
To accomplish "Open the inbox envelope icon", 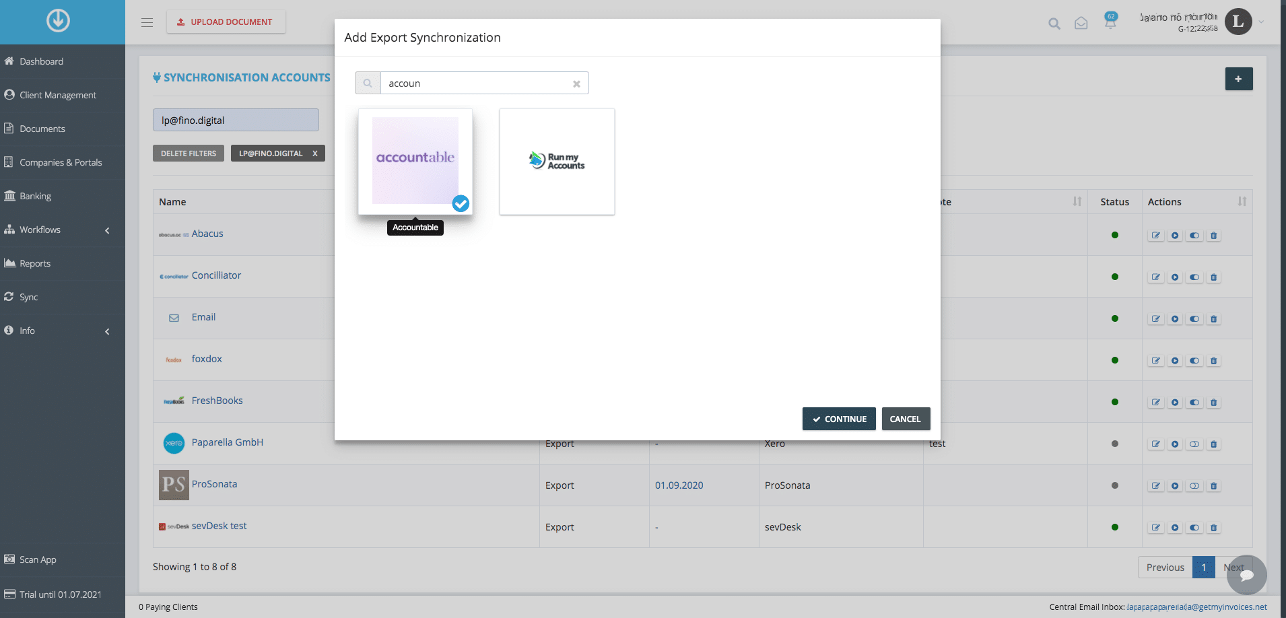I will click(1081, 24).
